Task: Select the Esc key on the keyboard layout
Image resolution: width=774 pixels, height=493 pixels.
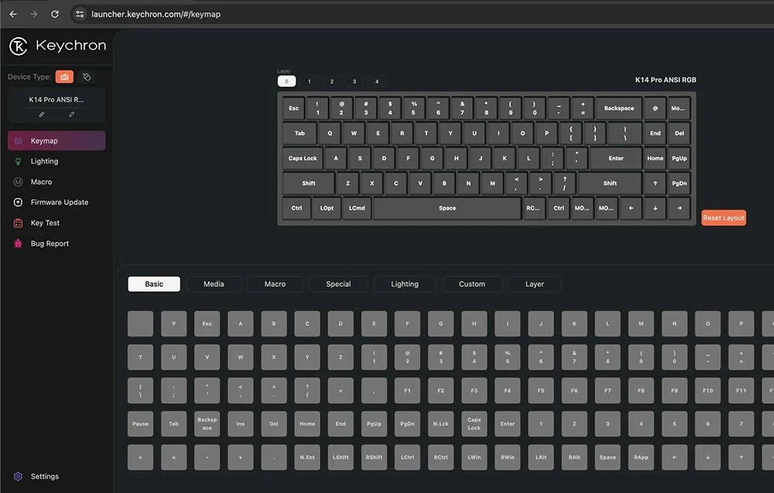Action: point(293,108)
